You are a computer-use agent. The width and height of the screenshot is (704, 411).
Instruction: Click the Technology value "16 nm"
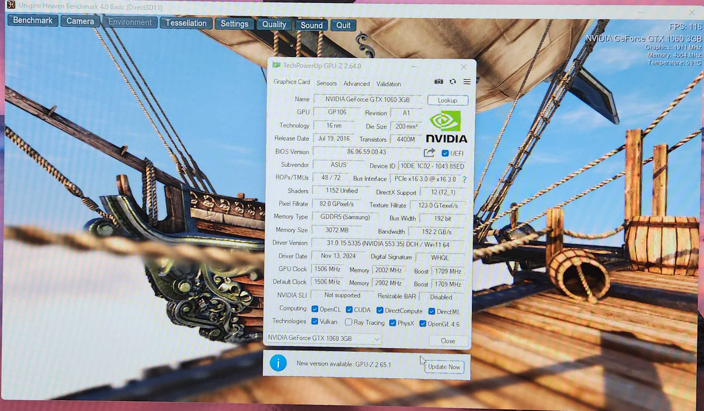coord(334,126)
